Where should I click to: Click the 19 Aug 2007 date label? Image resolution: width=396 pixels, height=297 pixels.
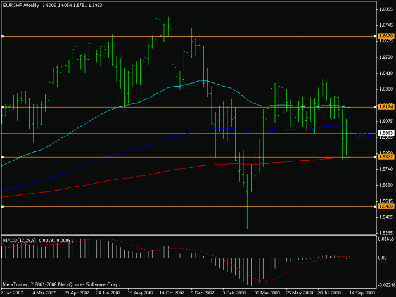pos(141,293)
